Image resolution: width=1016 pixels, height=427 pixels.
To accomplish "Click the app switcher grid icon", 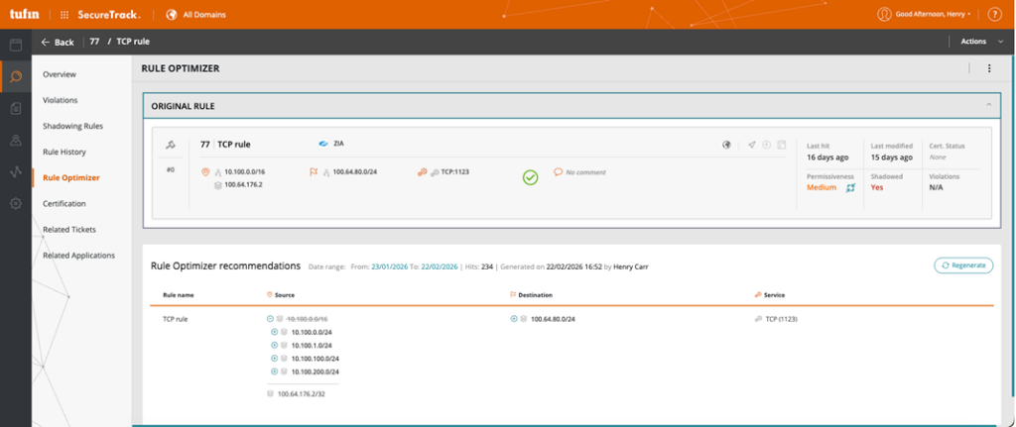I will 64,15.
